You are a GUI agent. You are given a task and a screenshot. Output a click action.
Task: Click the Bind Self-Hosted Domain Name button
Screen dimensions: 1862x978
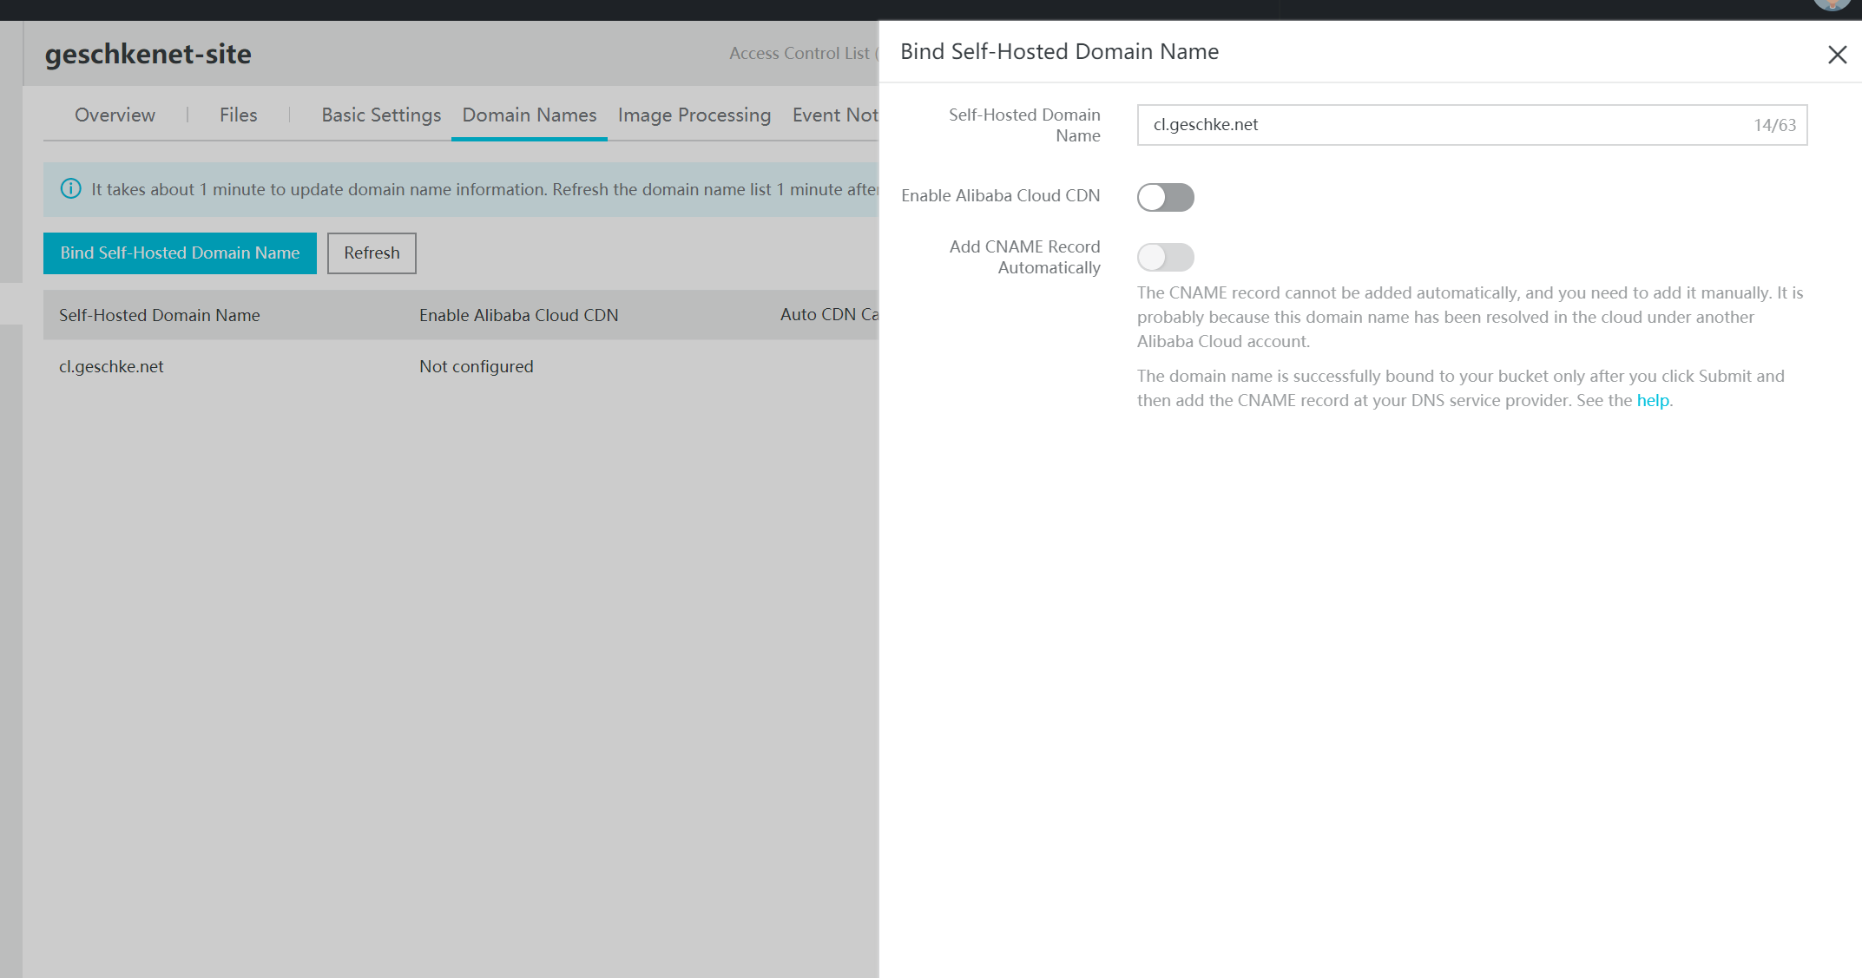tap(180, 253)
